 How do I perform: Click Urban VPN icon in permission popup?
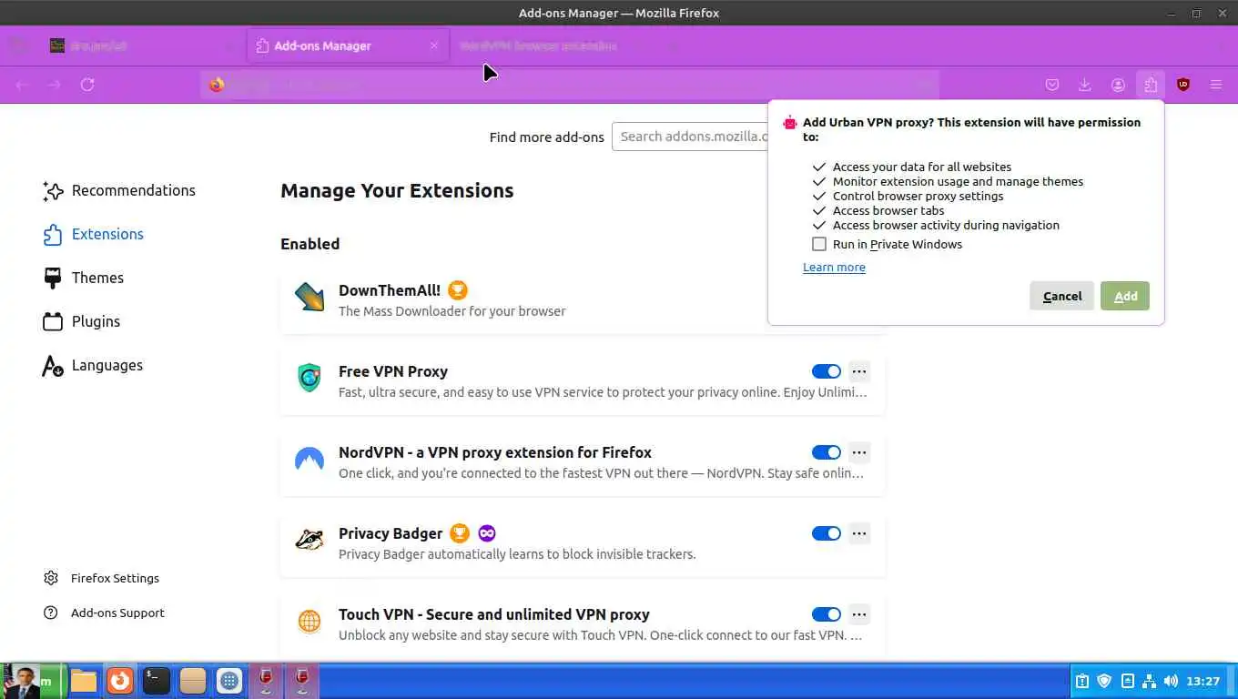coord(790,123)
